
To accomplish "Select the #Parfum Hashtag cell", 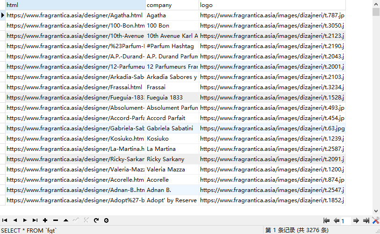I will (x=172, y=46).
